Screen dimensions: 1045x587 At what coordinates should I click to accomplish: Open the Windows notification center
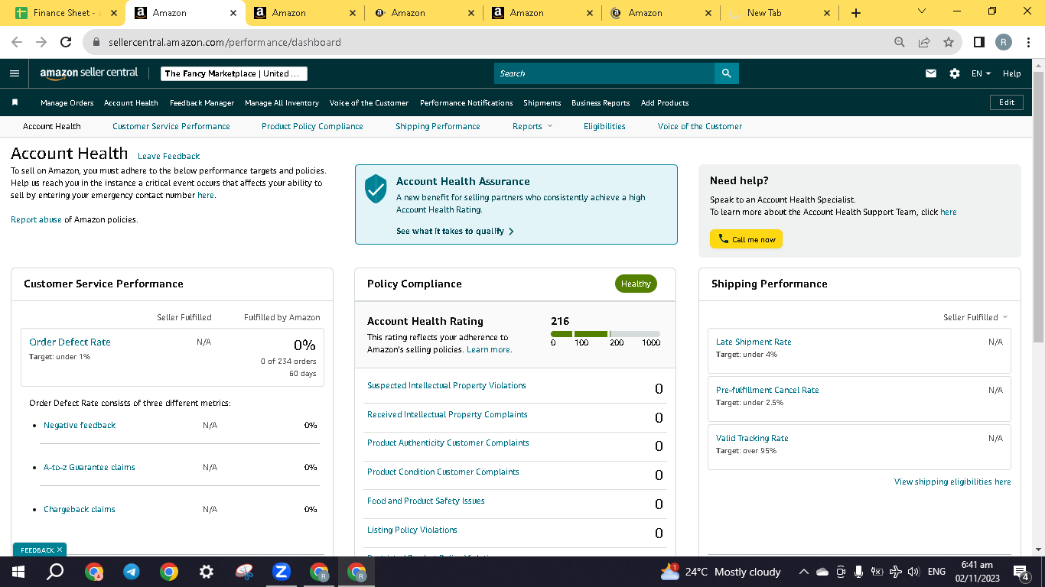pos(1021,572)
